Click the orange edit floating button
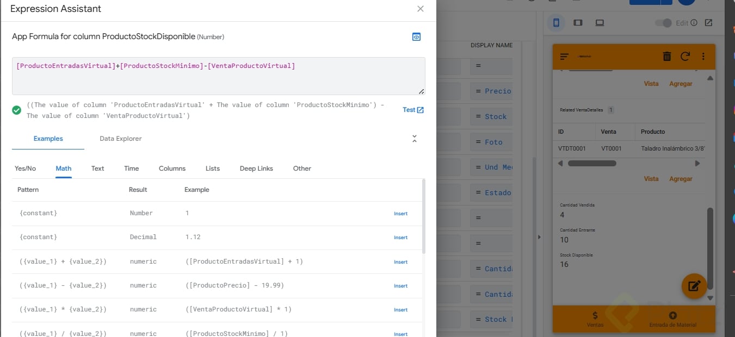 (x=694, y=286)
